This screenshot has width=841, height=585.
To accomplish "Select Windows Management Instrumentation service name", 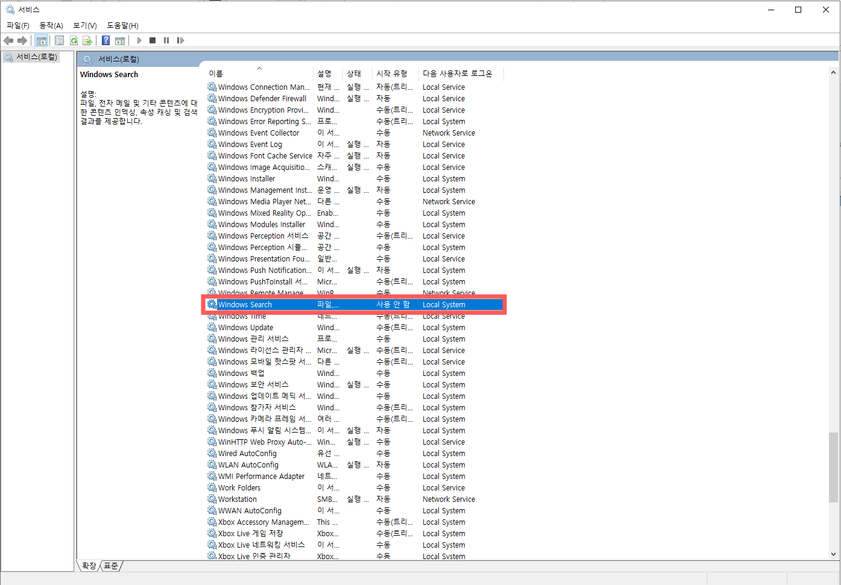I will pos(265,190).
